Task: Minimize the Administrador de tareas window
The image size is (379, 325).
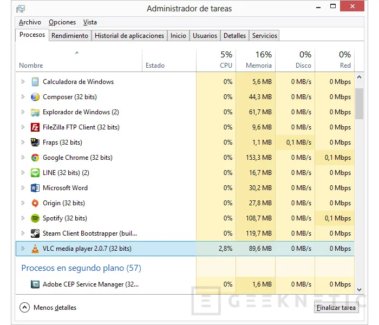Action: click(318, 8)
